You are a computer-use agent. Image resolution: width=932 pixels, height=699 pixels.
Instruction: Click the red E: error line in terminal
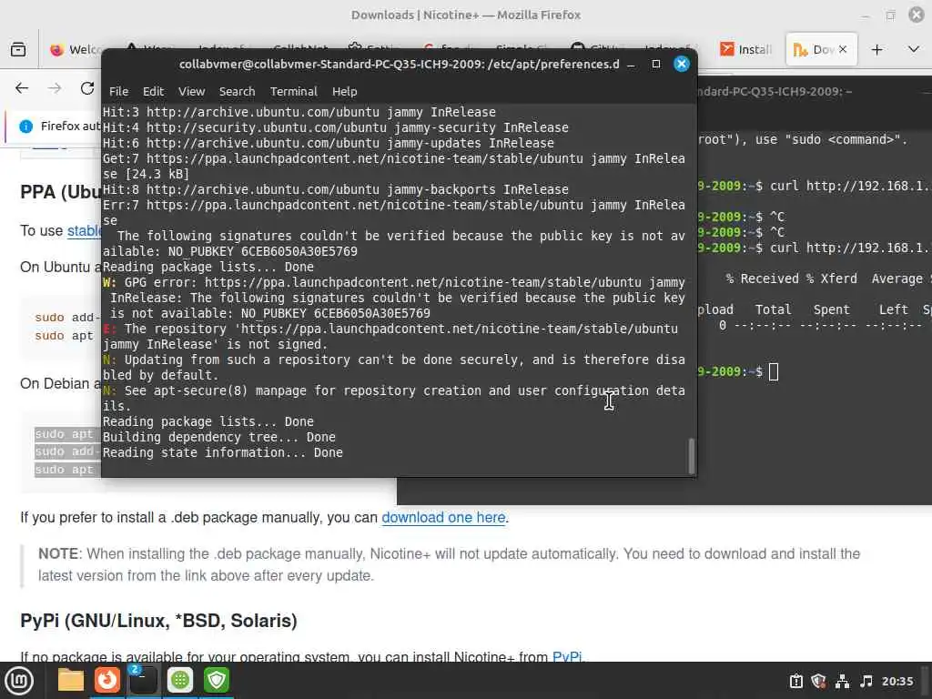390,337
